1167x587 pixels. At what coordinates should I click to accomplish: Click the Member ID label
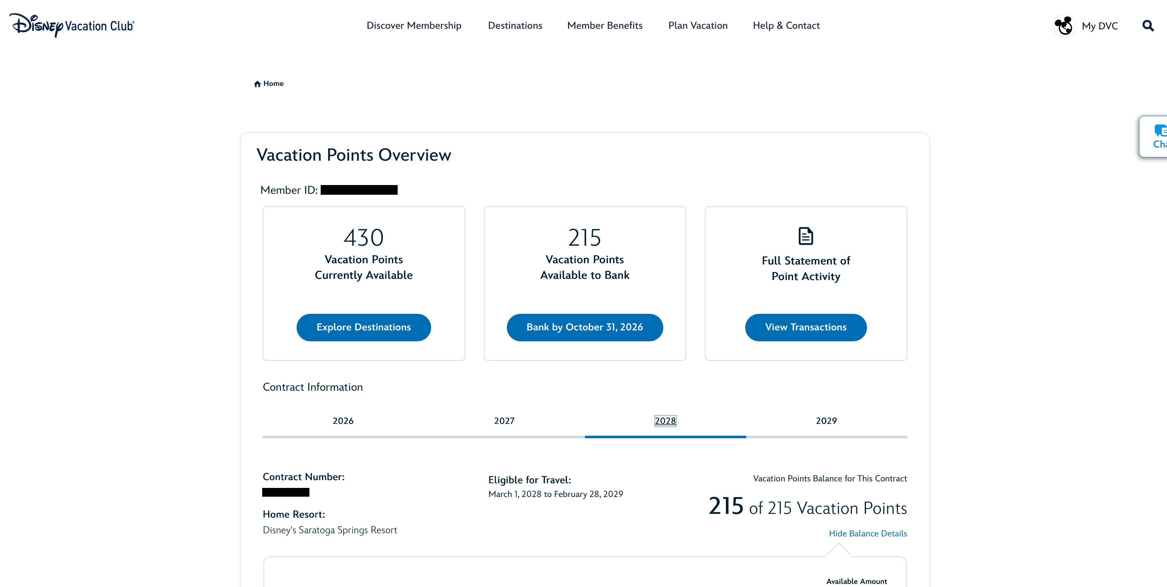pos(289,190)
